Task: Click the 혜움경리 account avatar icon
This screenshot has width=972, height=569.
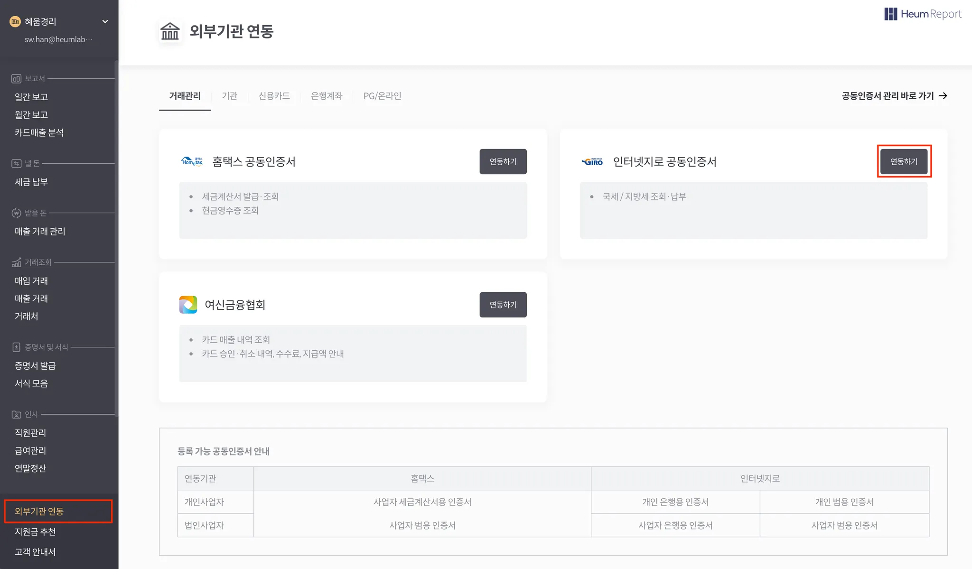Action: tap(15, 21)
